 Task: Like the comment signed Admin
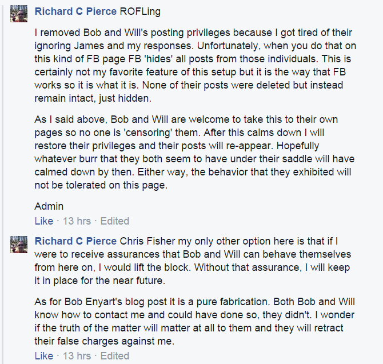click(x=43, y=221)
